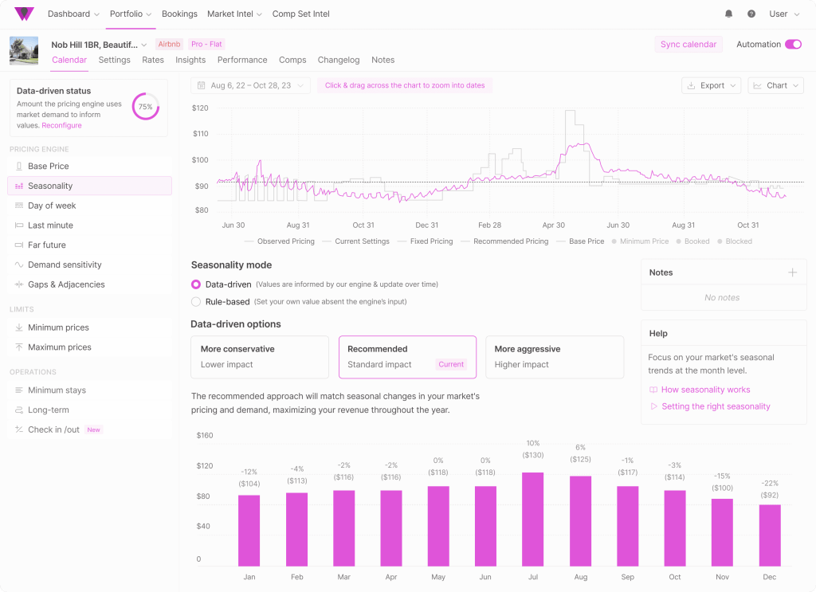The height and width of the screenshot is (592, 816).
Task: Open the help question mark icon
Action: pos(751,14)
